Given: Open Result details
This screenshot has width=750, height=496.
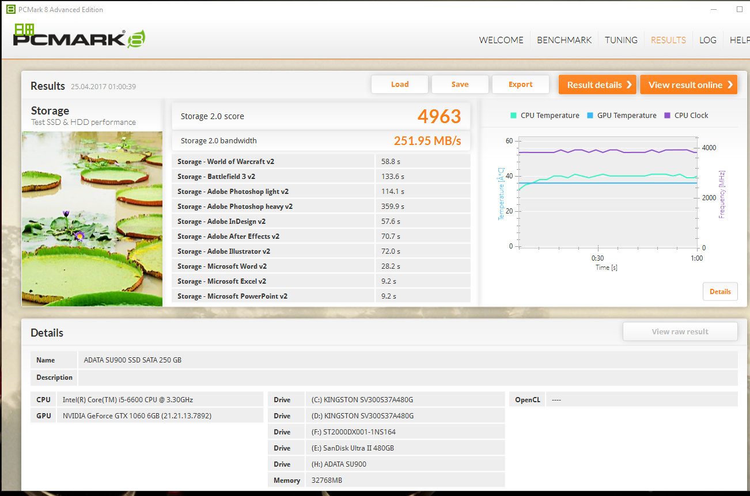Looking at the screenshot, I should [x=597, y=85].
